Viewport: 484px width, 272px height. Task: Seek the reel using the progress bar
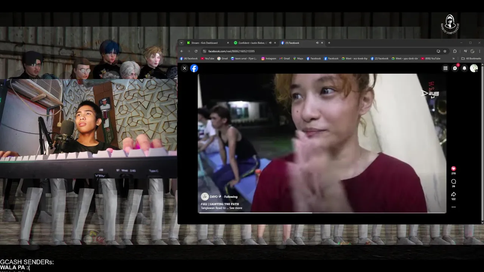coord(322,213)
